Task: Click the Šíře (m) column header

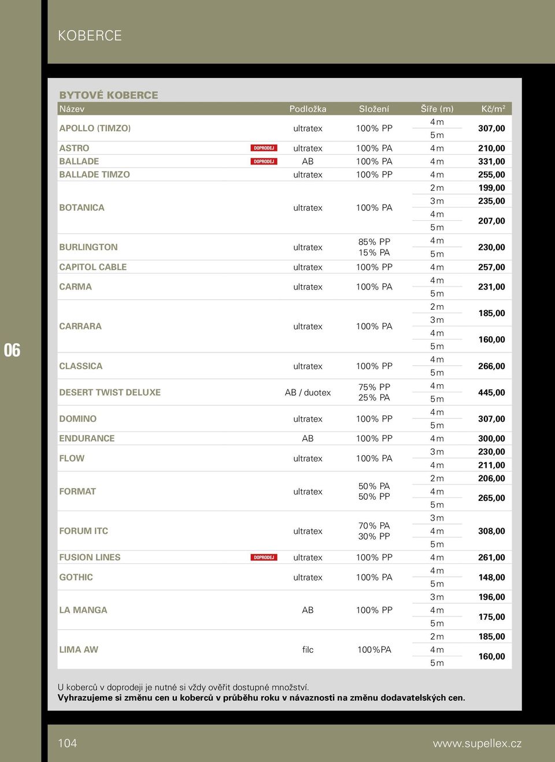Action: (x=437, y=109)
